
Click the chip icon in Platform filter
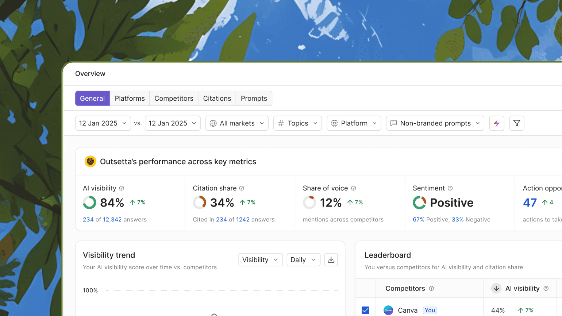pyautogui.click(x=334, y=123)
